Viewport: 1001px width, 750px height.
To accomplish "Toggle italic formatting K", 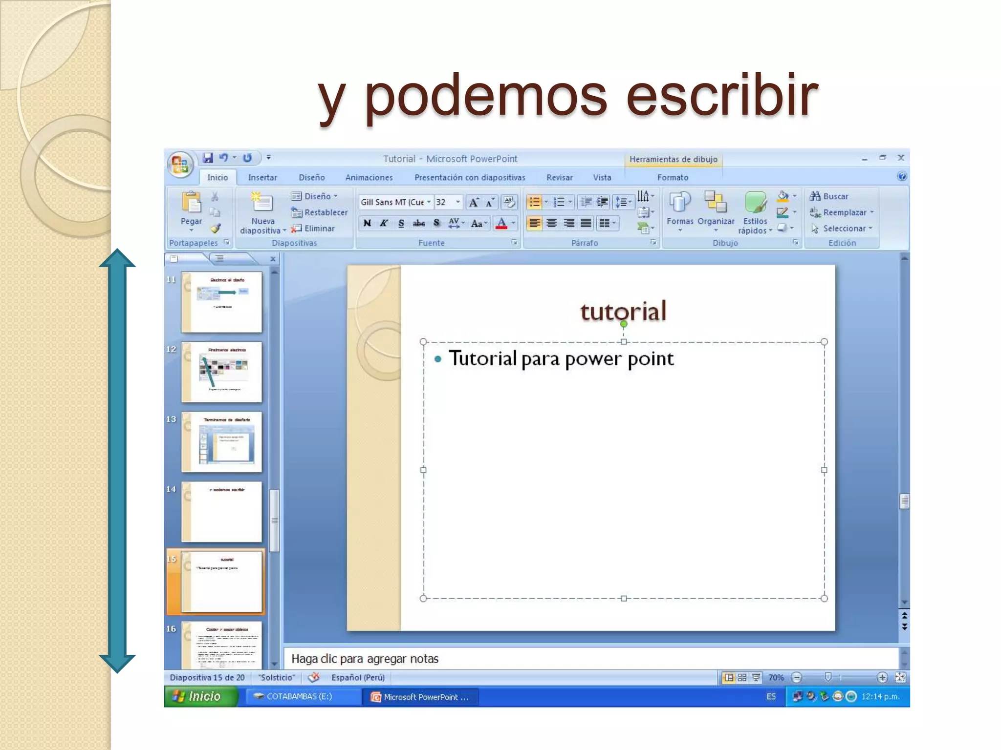I will click(x=384, y=224).
